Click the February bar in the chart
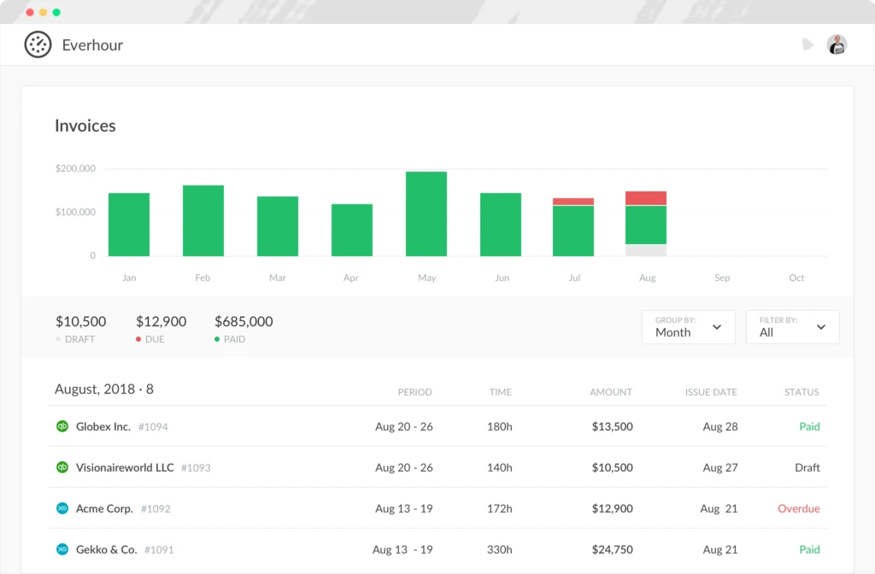Viewport: 875px width, 574px height. pyautogui.click(x=203, y=220)
